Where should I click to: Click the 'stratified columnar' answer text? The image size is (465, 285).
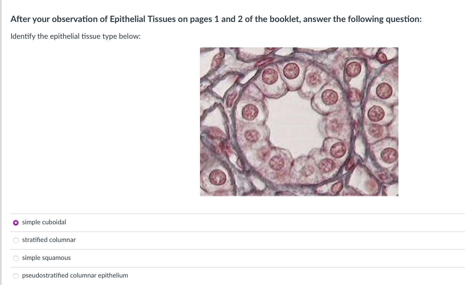click(49, 240)
